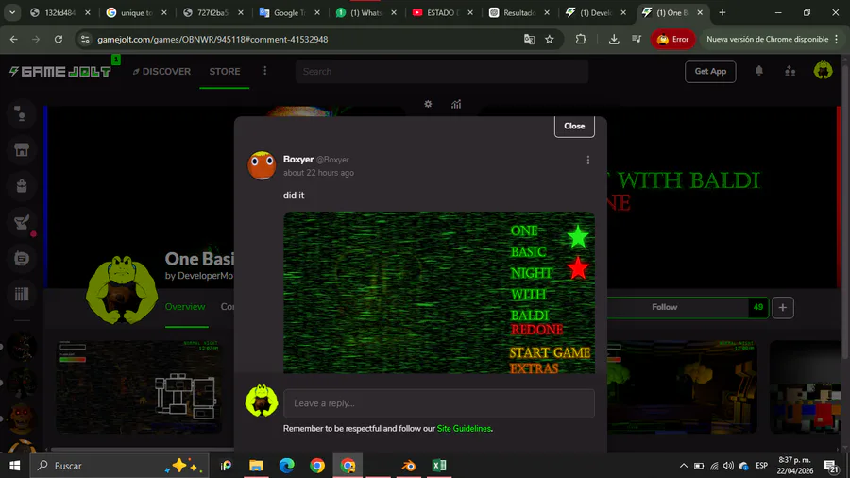
Task: Open the volume control in system tray
Action: click(x=728, y=466)
